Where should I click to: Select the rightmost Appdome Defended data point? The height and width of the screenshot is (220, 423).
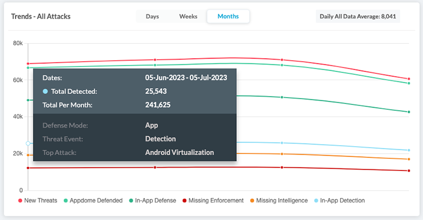tap(409, 83)
